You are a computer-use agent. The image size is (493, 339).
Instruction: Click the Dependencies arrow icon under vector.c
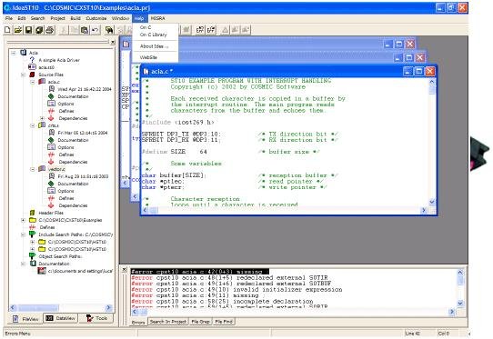coord(51,205)
